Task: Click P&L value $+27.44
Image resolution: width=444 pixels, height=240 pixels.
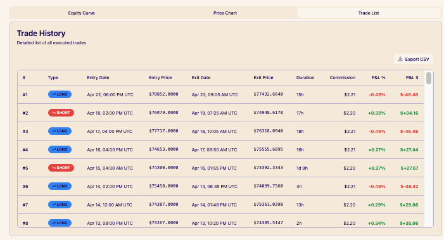Action: (409, 149)
